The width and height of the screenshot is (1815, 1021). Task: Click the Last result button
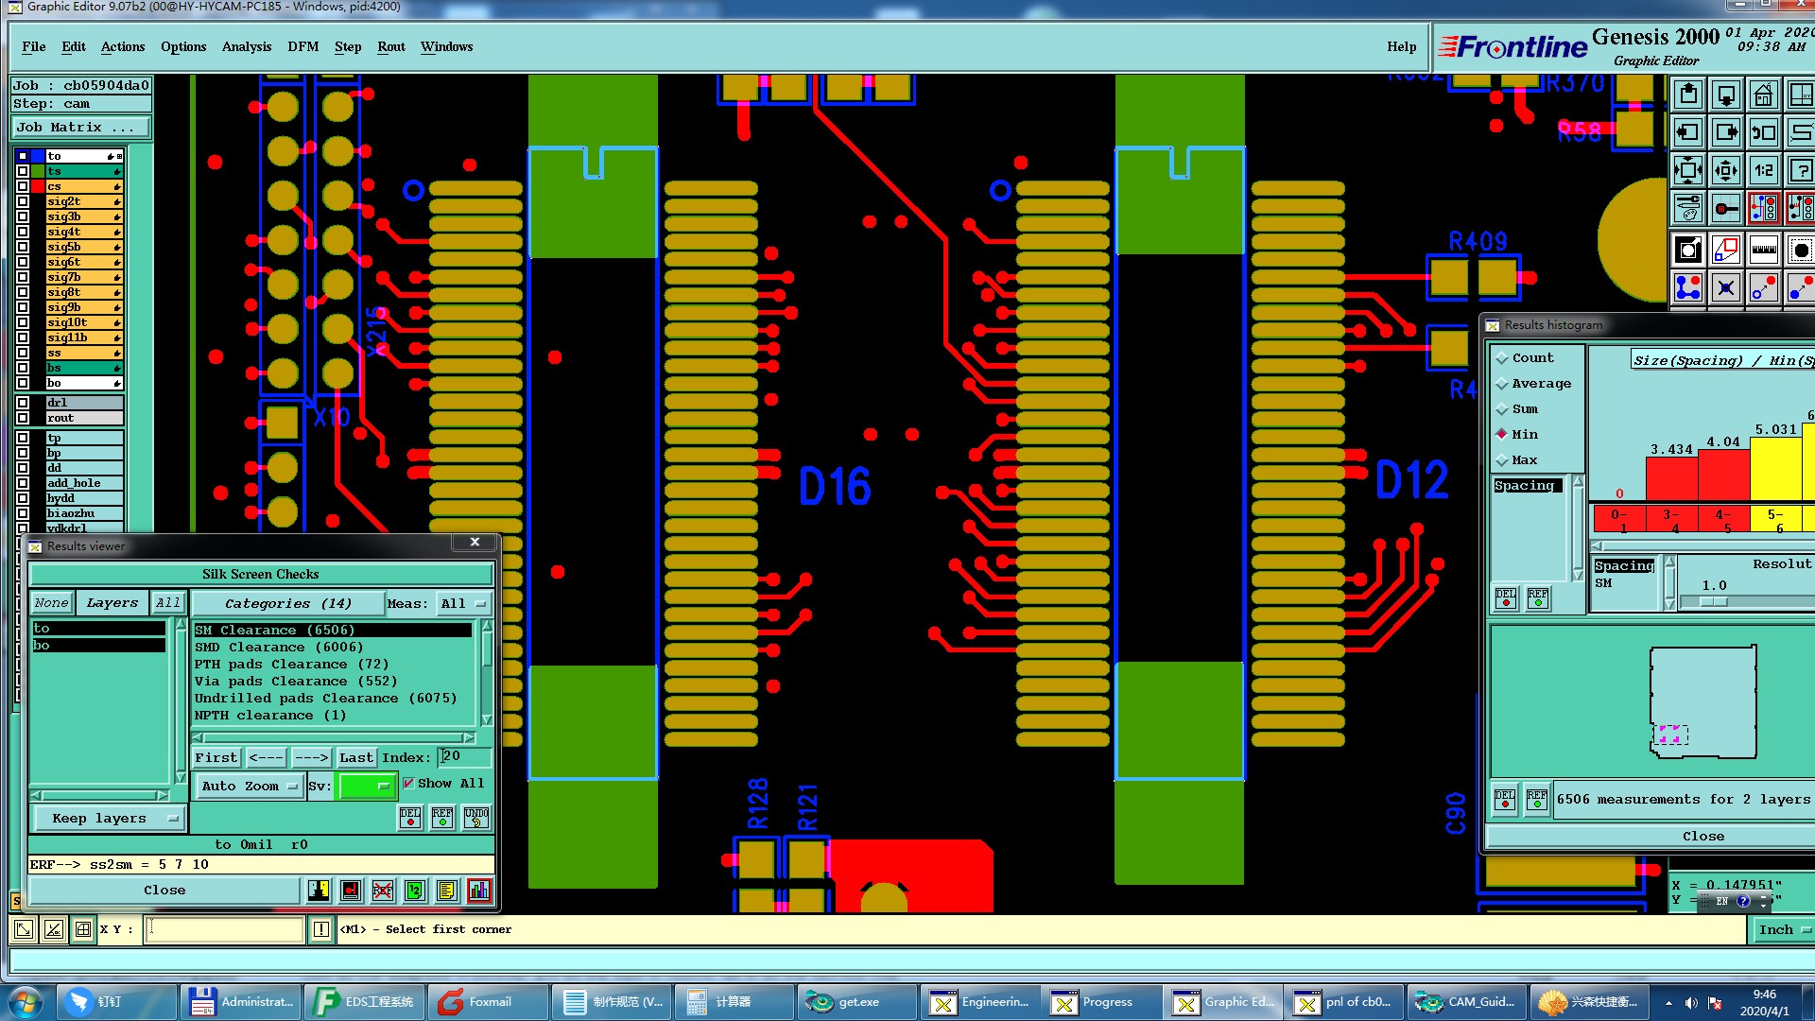click(355, 758)
